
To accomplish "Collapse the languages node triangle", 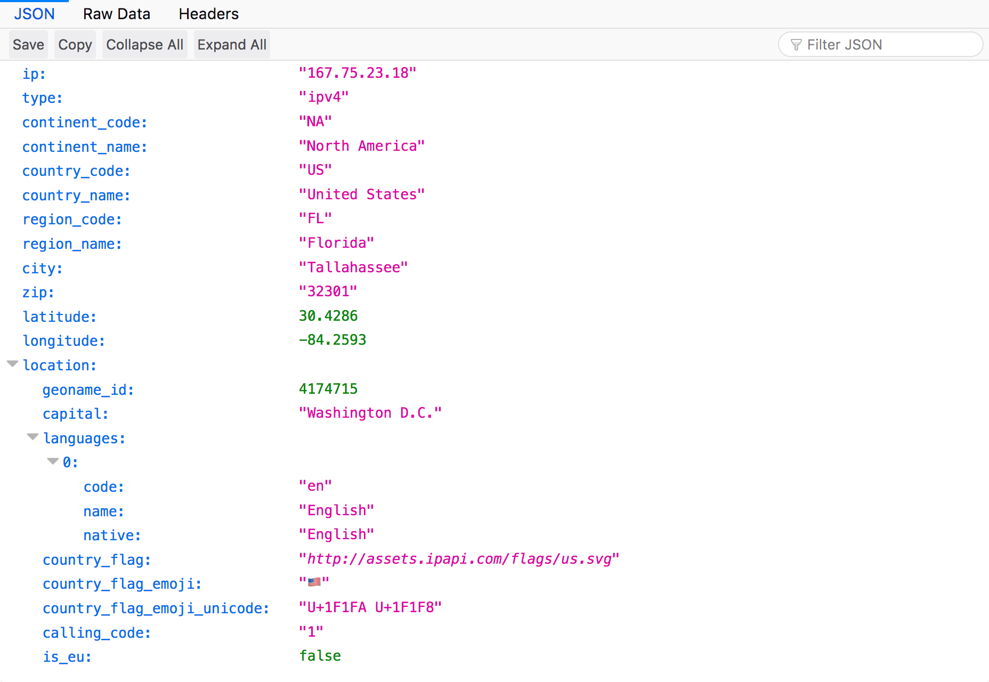I will click(33, 437).
